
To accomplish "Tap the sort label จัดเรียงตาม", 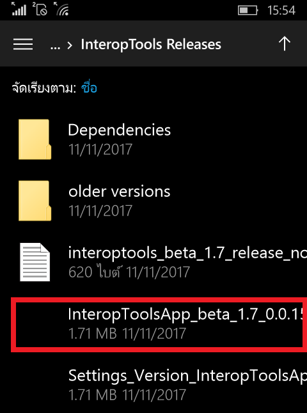I will tap(44, 88).
